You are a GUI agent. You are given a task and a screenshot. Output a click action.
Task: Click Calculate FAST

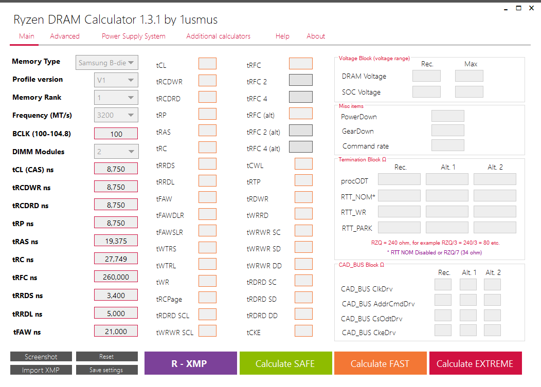(x=380, y=363)
